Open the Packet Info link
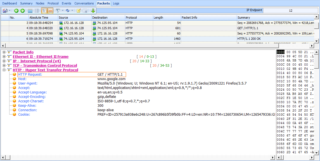The width and height of the screenshot is (320, 161). click(x=23, y=52)
